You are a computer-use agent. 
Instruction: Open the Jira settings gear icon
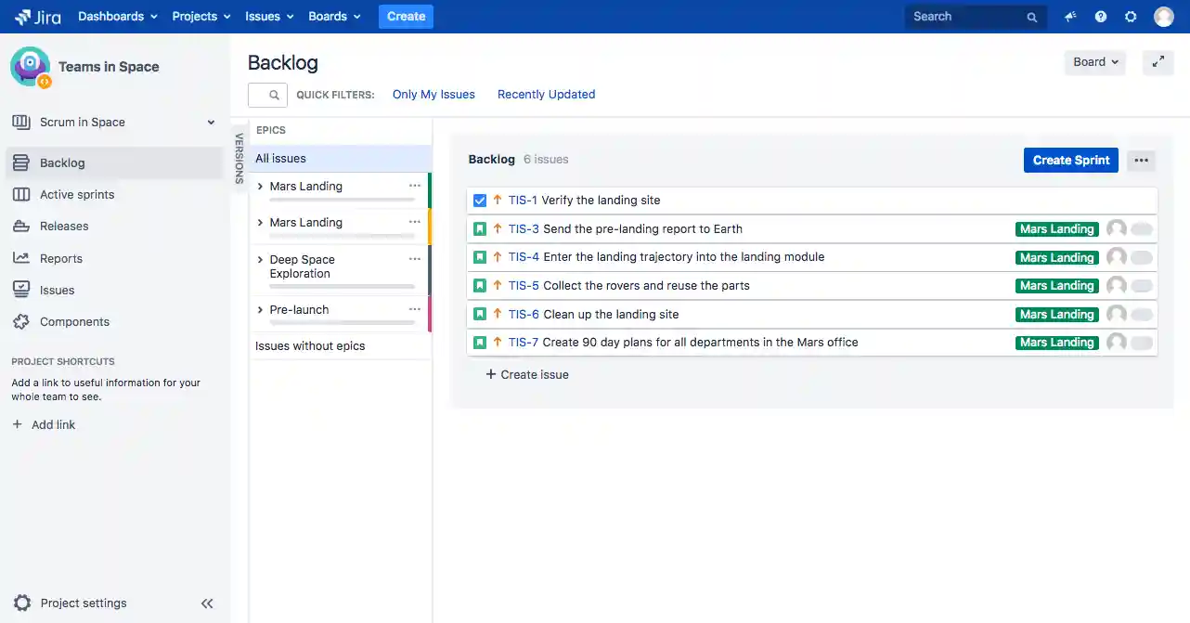click(x=1131, y=16)
